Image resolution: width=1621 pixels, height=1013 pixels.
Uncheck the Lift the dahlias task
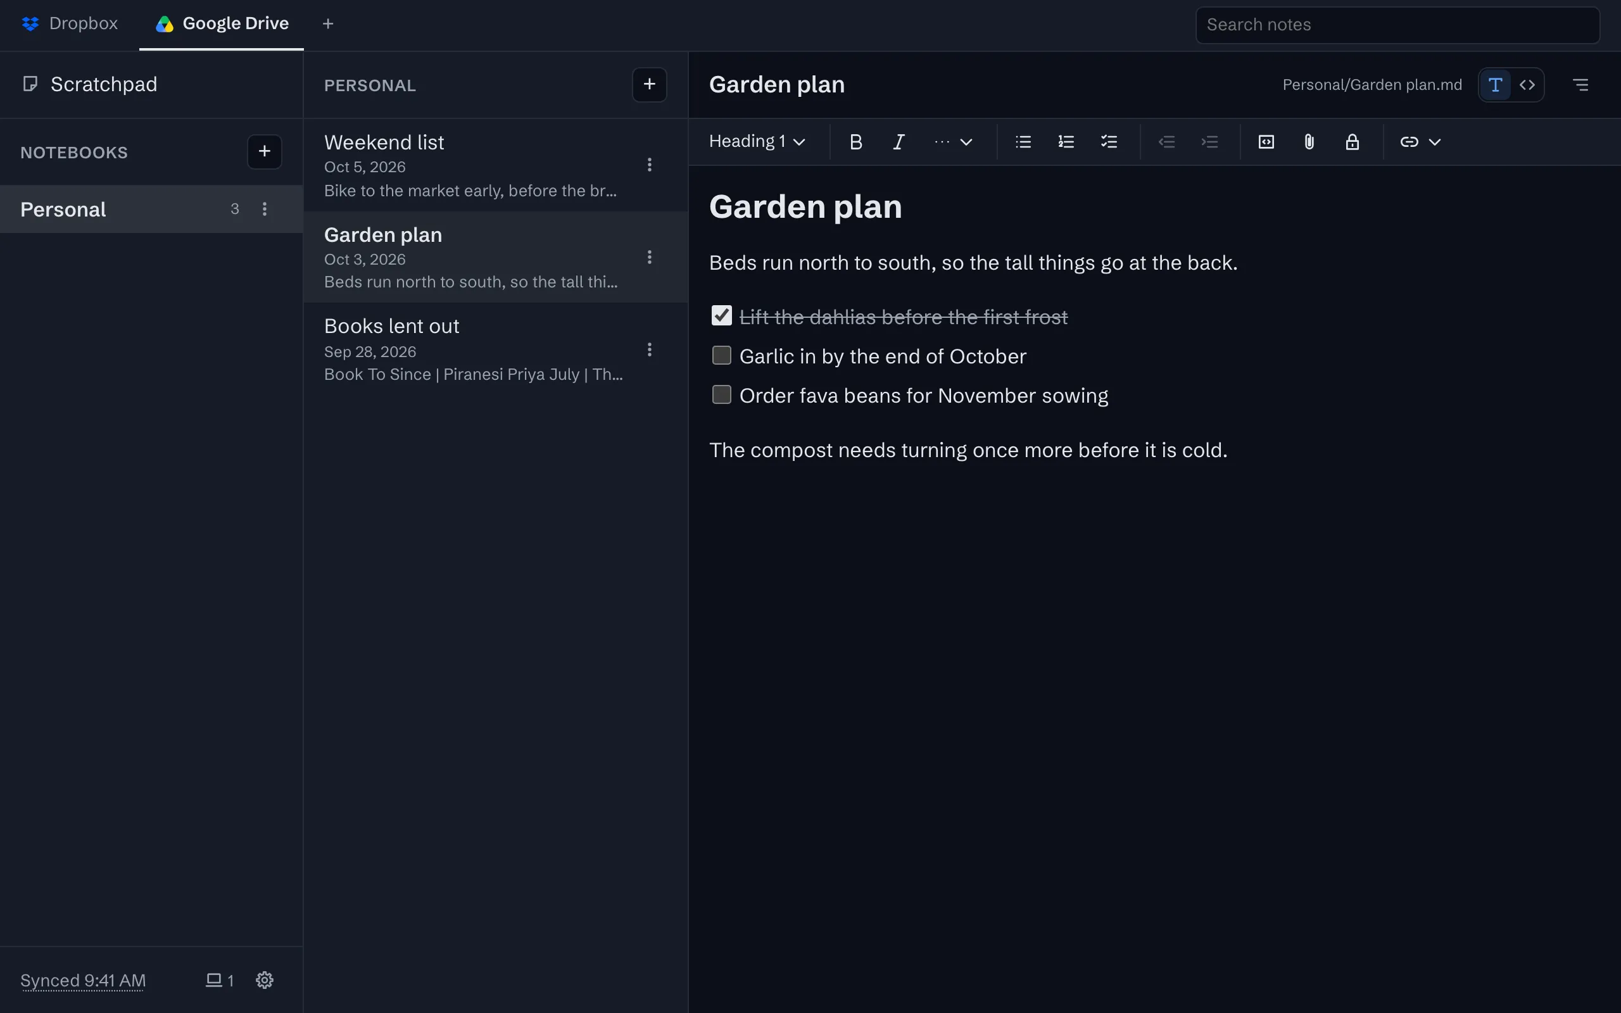coord(721,315)
